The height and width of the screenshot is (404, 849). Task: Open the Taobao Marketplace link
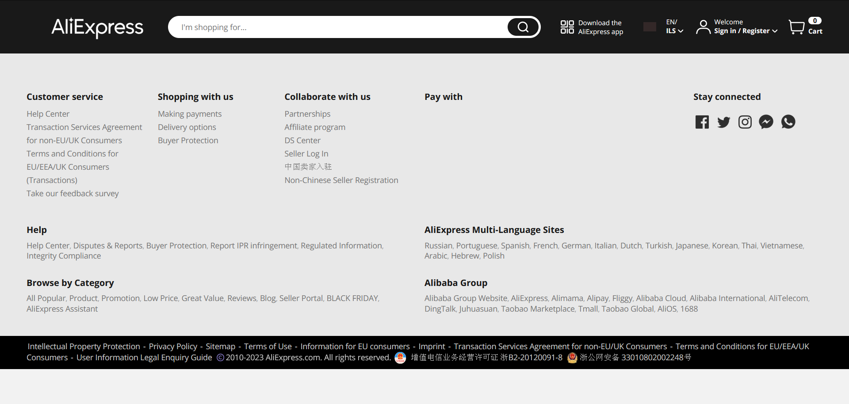pyautogui.click(x=538, y=309)
